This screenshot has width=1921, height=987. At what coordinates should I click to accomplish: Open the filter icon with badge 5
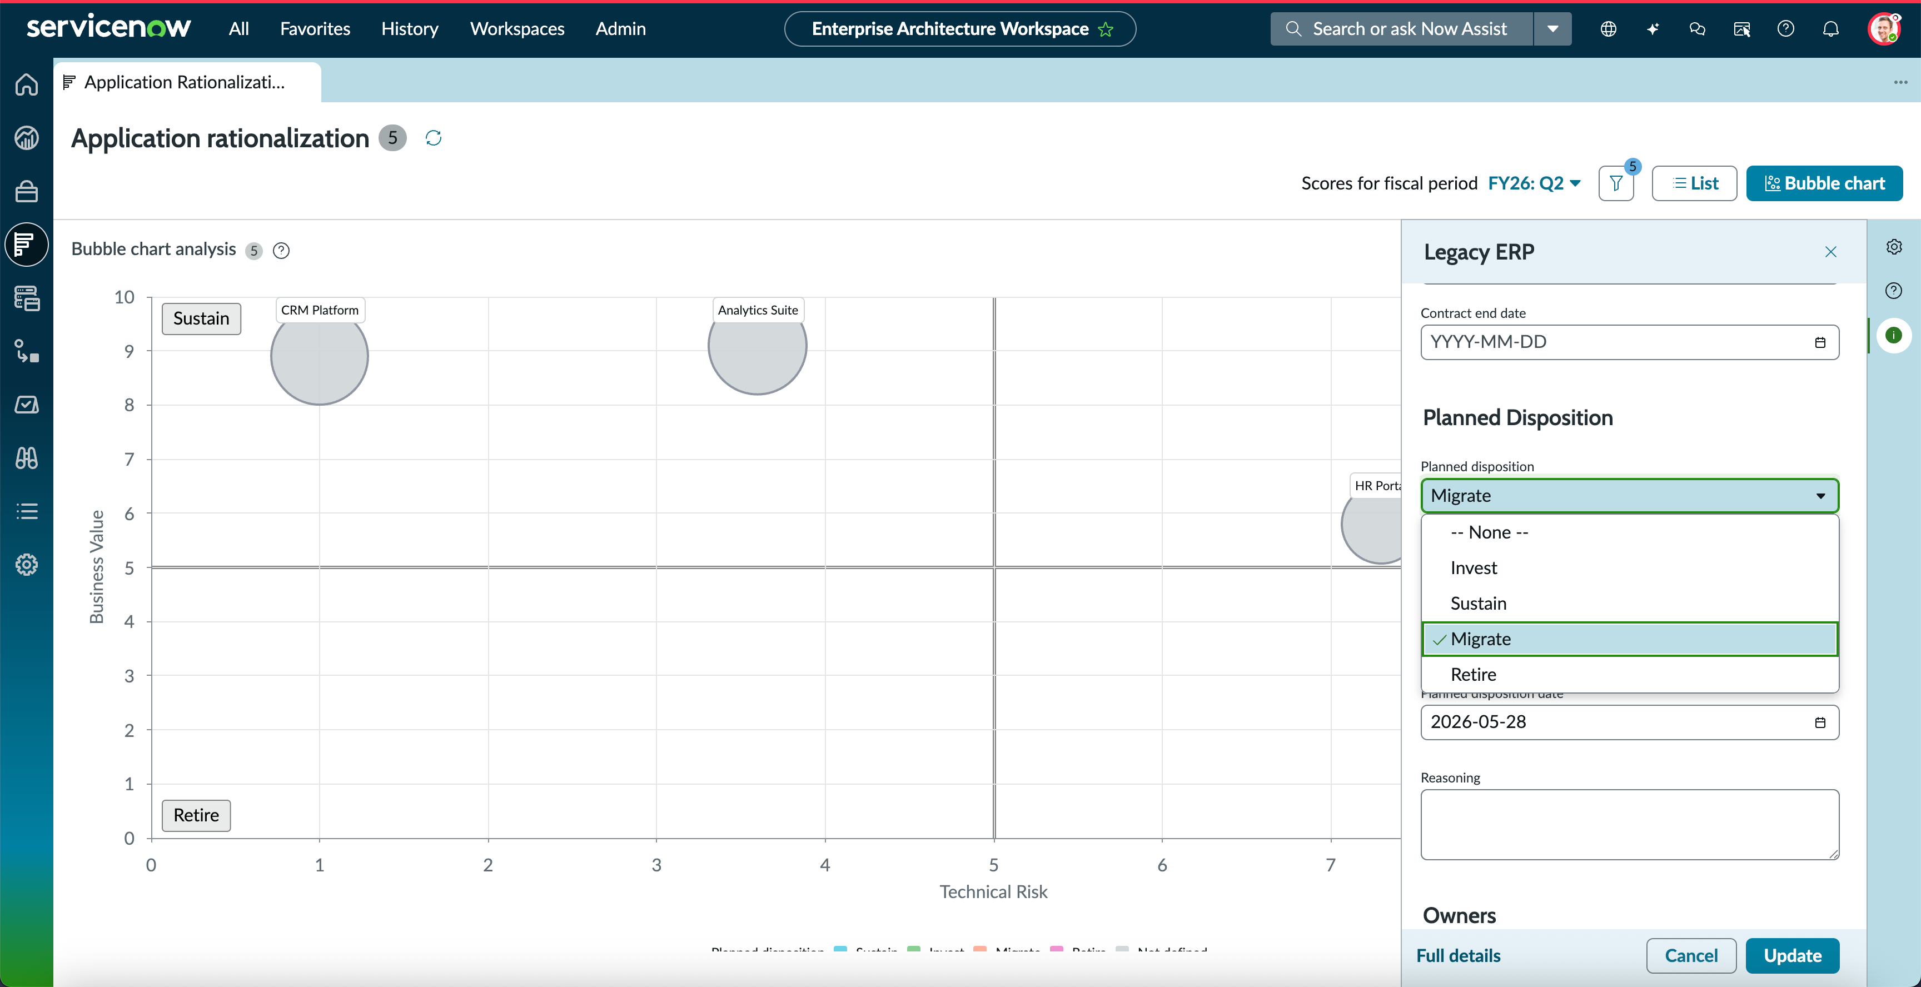(x=1616, y=183)
